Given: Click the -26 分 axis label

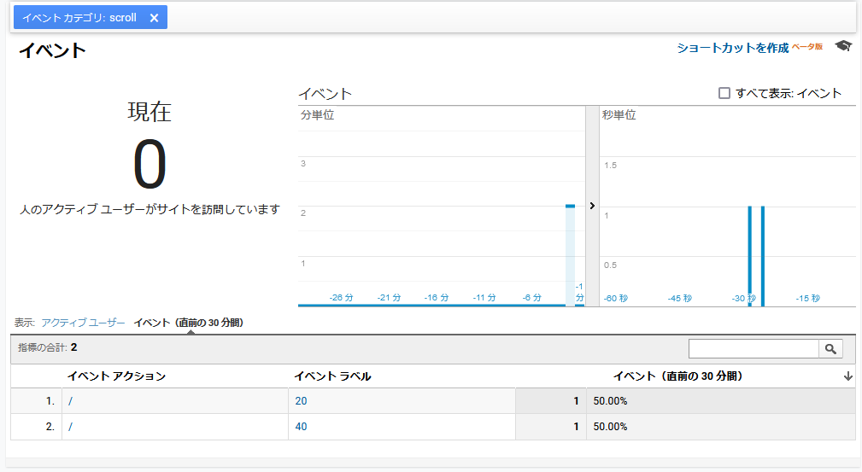Looking at the screenshot, I should [342, 298].
